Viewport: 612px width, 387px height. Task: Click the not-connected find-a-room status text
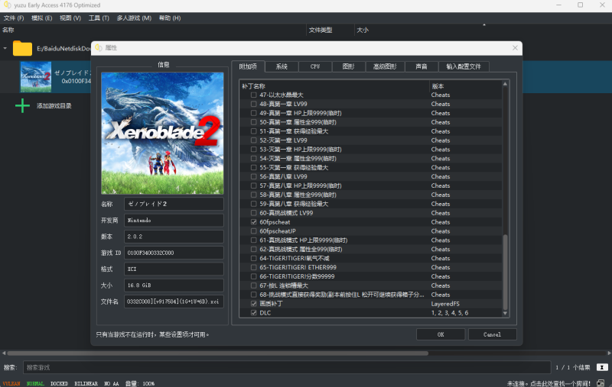click(x=549, y=383)
